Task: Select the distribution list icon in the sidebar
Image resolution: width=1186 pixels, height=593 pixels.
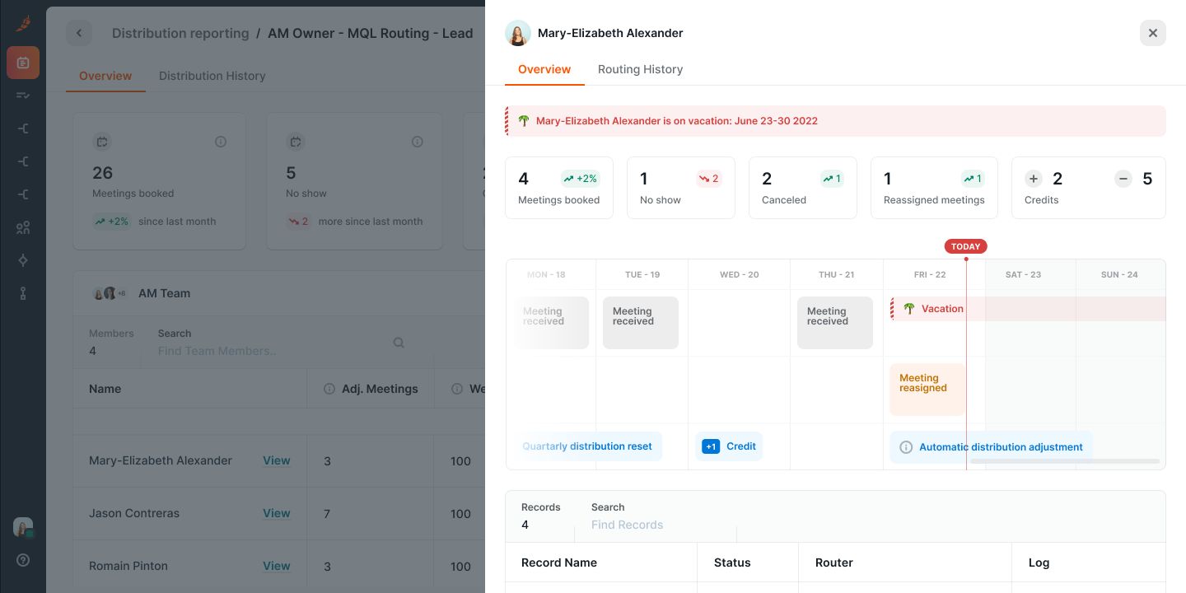Action: coord(23,96)
